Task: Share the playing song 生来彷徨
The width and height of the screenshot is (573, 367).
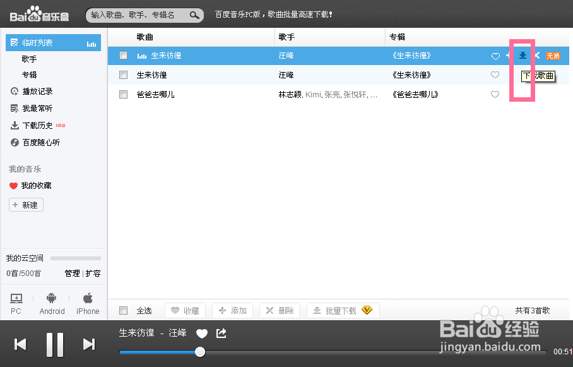Action: tap(221, 333)
